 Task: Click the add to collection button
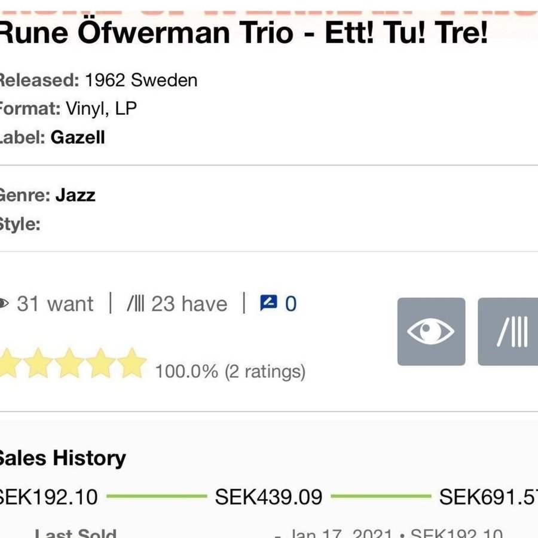pyautogui.click(x=509, y=332)
